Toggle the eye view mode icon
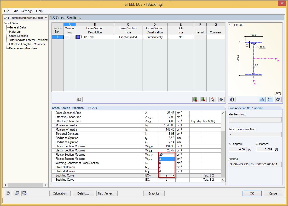 (221, 99)
